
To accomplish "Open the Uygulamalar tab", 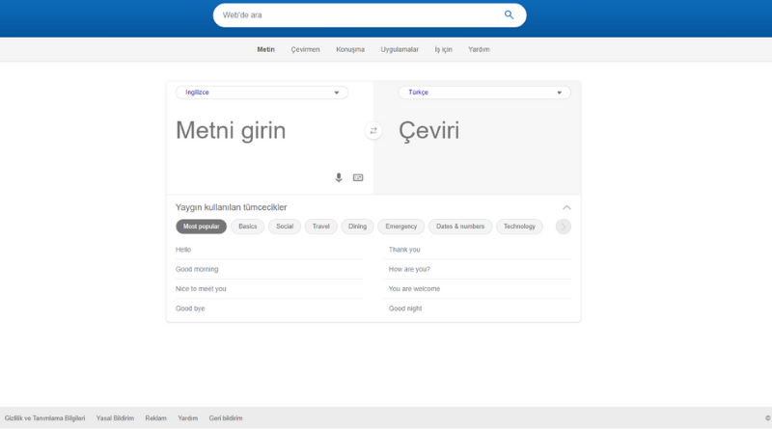I will point(400,50).
